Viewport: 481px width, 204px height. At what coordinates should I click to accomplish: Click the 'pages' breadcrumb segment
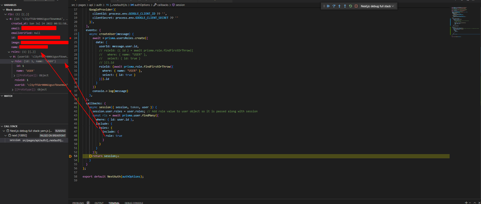[82, 5]
